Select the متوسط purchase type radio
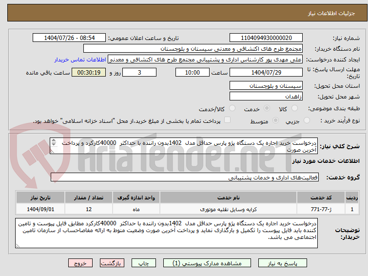 275,120
